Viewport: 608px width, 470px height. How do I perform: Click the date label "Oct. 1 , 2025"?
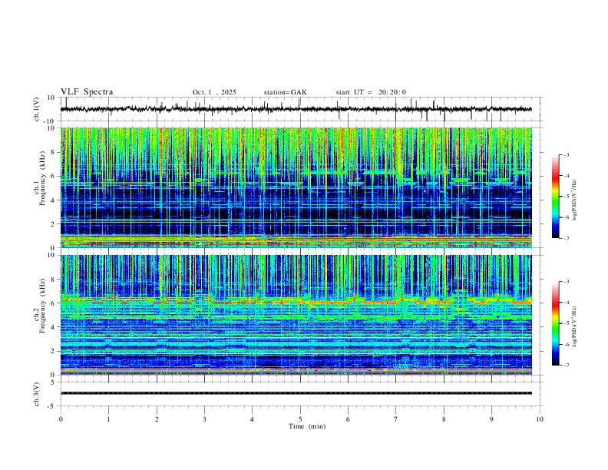coord(214,92)
